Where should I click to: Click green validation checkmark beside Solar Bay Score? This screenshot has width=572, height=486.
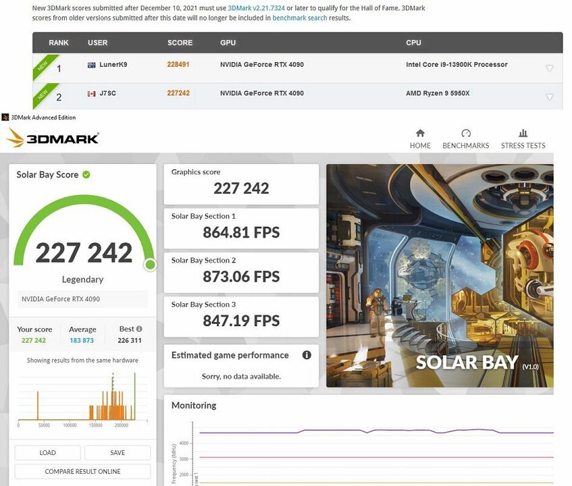click(x=86, y=175)
